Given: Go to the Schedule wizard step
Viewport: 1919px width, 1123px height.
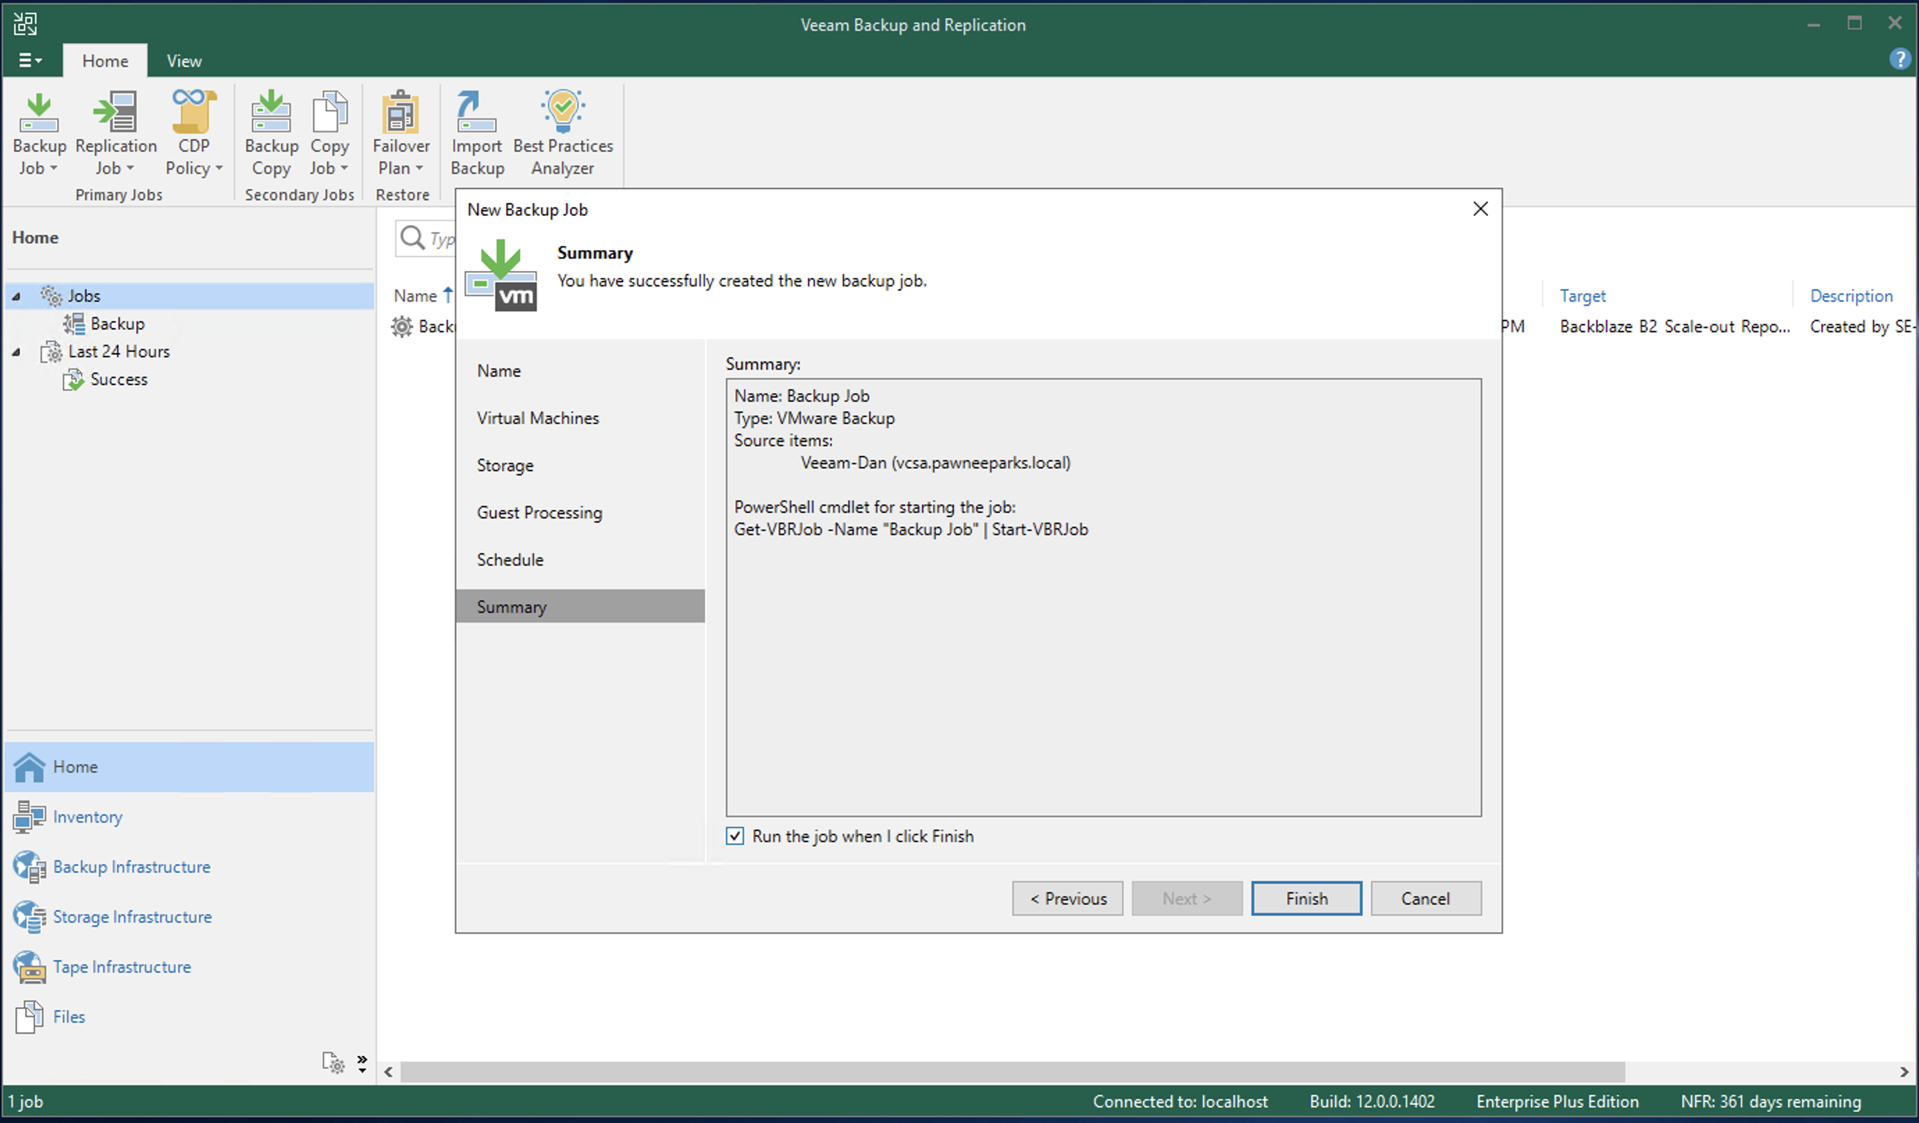Looking at the screenshot, I should click(510, 559).
